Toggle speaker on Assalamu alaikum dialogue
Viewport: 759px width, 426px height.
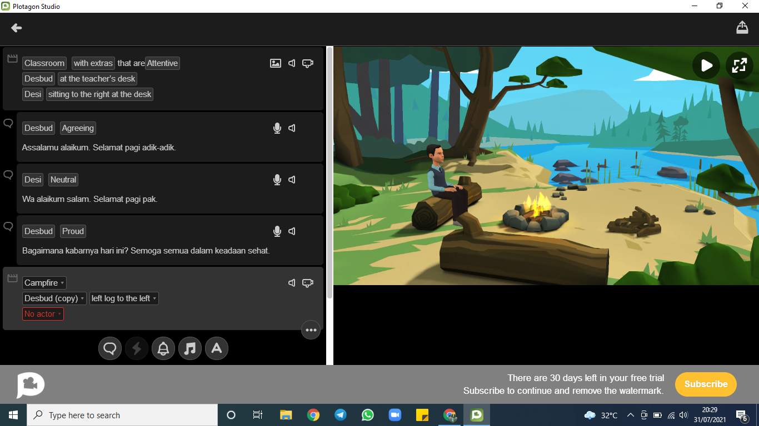tap(292, 128)
